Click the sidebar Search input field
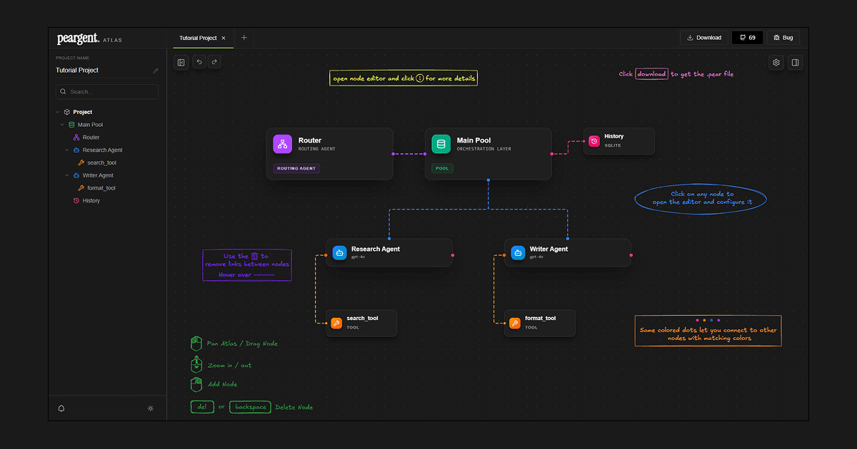This screenshot has height=449, width=857. pos(107,92)
